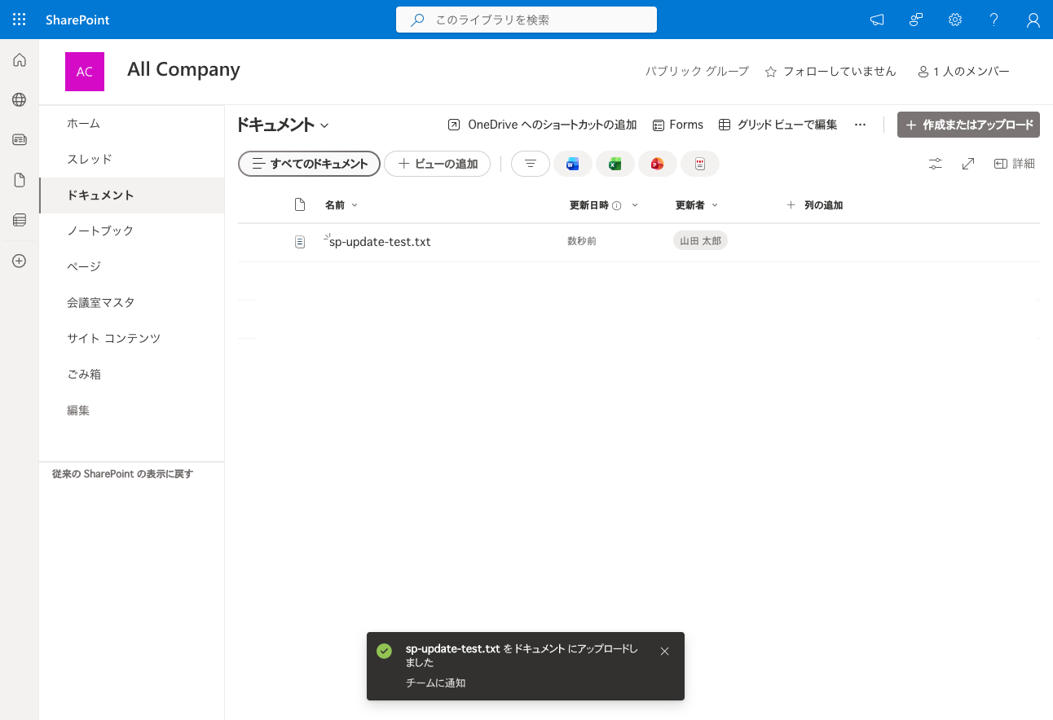Expand content to full screen

[968, 164]
